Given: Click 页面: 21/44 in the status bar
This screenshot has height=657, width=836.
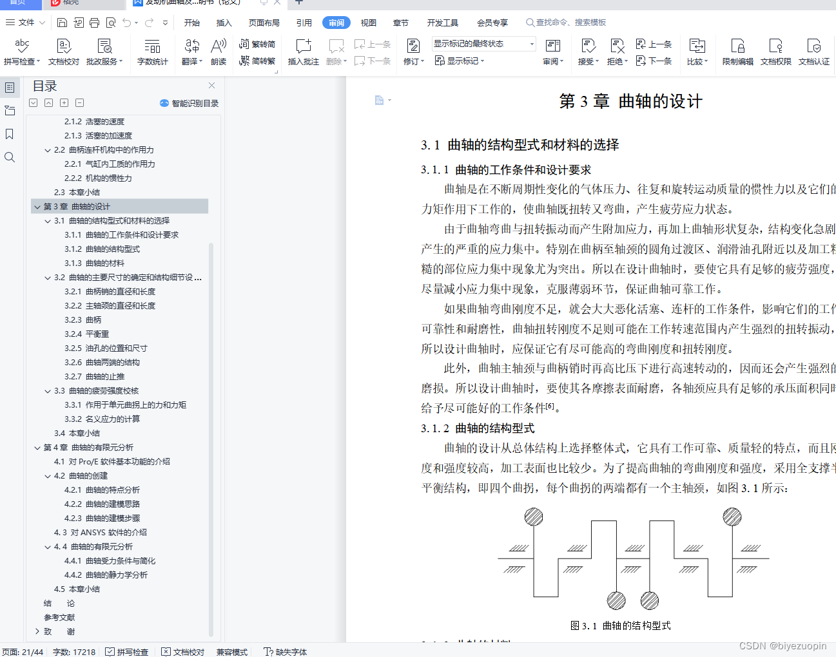Looking at the screenshot, I should [x=23, y=652].
